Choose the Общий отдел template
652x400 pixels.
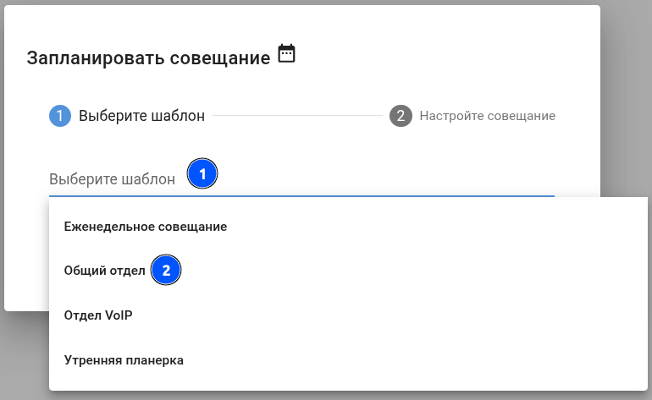105,271
